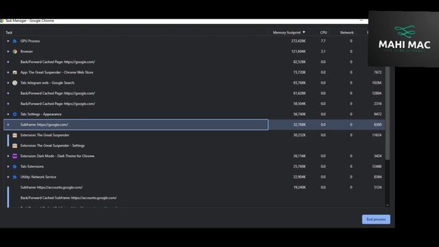
Task: Click process ID 7672
Action: (378, 73)
